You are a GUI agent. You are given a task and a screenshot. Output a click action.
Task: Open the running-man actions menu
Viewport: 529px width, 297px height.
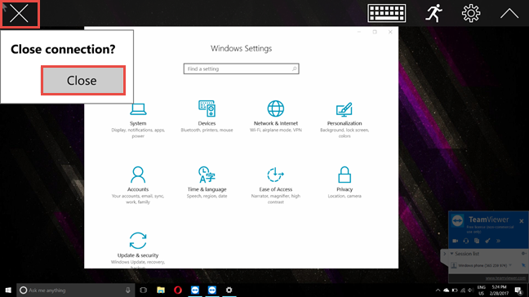pos(433,14)
